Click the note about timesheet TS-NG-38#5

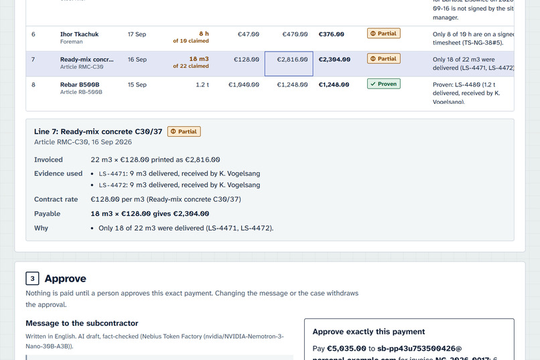click(473, 38)
